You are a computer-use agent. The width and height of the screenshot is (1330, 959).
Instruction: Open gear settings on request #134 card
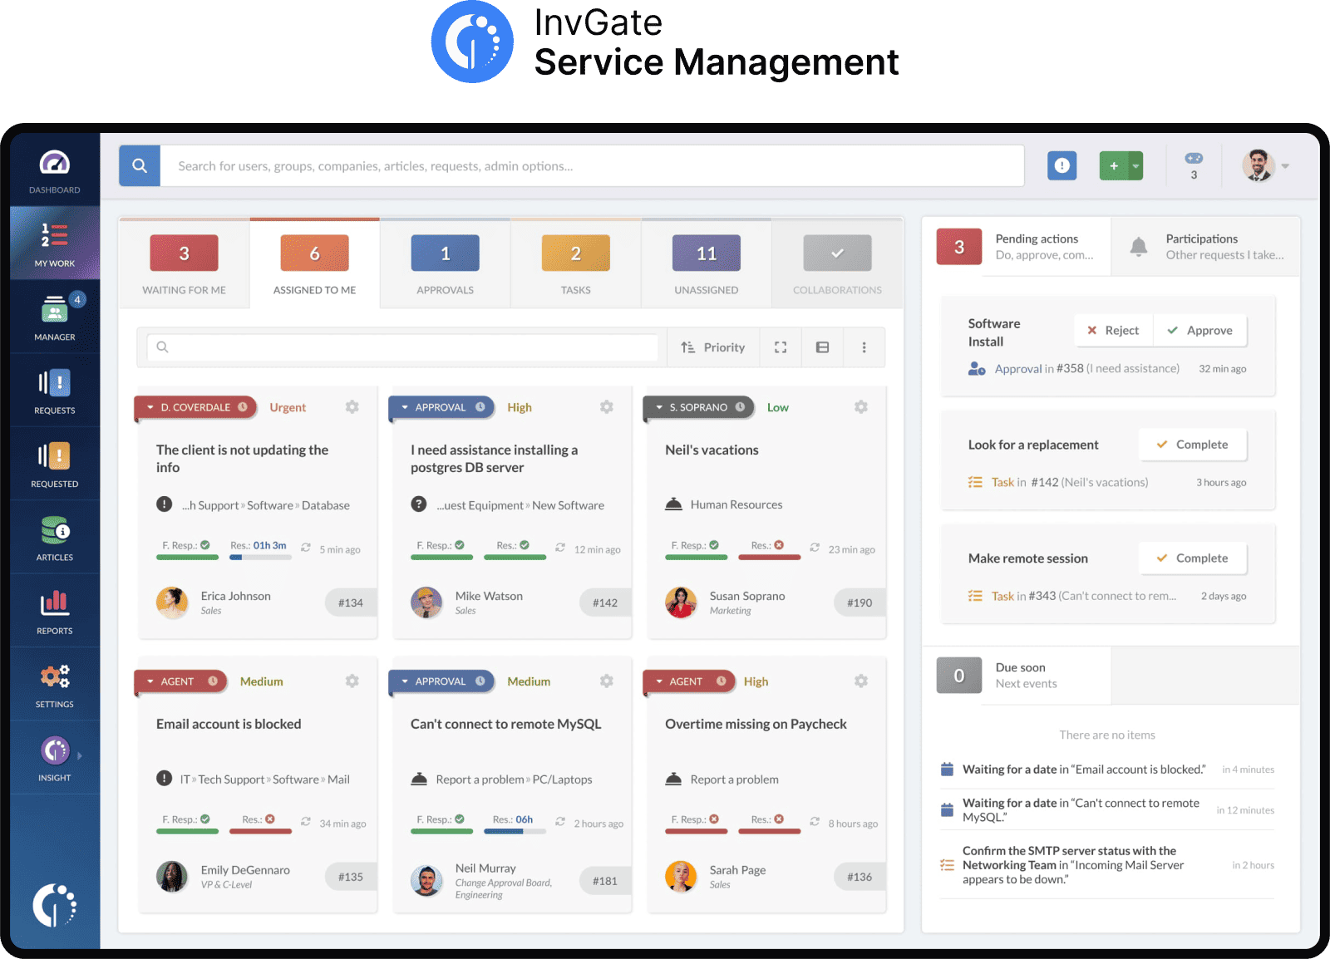(x=352, y=407)
